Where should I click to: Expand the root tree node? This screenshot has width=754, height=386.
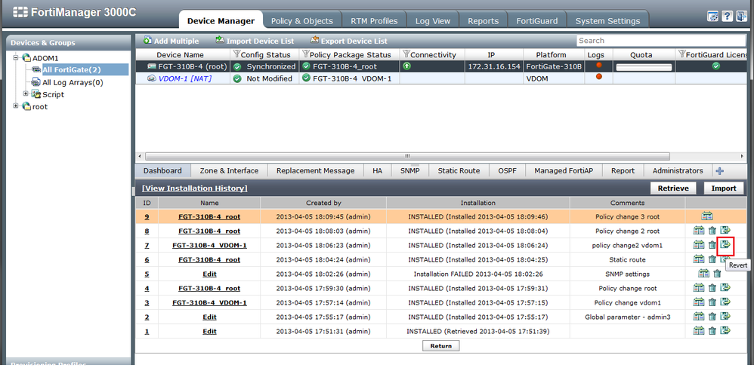[x=16, y=106]
